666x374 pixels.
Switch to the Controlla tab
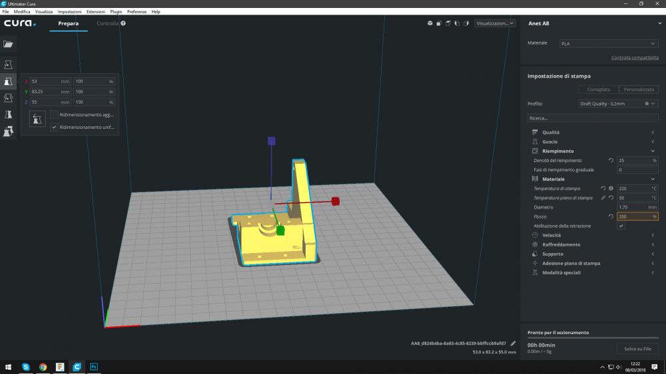(x=107, y=23)
